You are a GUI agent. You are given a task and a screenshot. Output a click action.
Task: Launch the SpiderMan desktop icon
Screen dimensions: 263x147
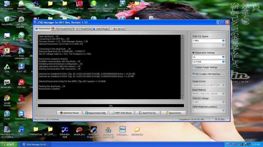(x=21, y=99)
